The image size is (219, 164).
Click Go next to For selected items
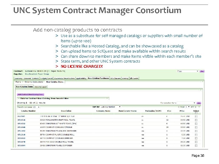click(x=199, y=103)
